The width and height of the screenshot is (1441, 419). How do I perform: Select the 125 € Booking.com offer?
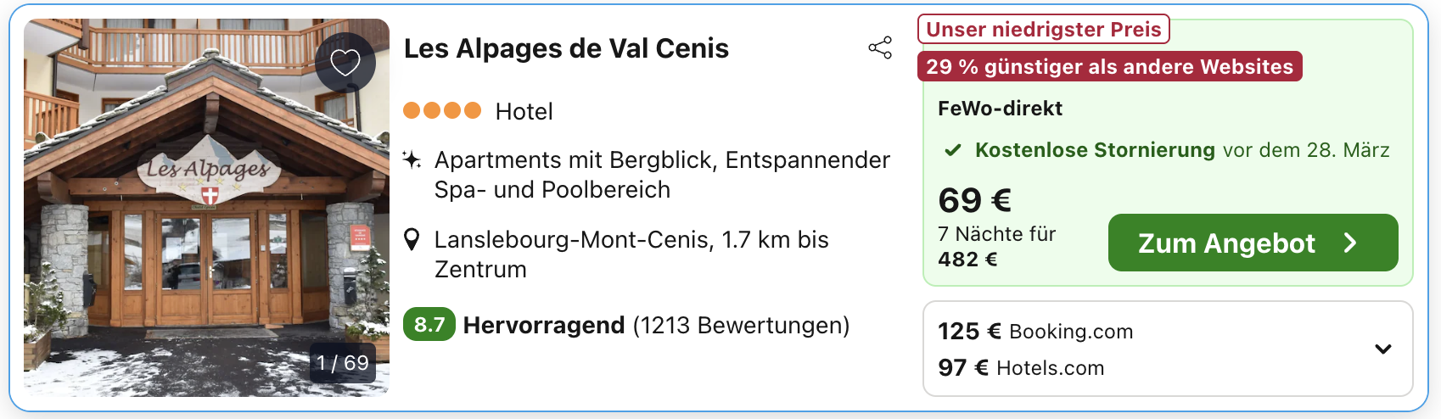1035,332
